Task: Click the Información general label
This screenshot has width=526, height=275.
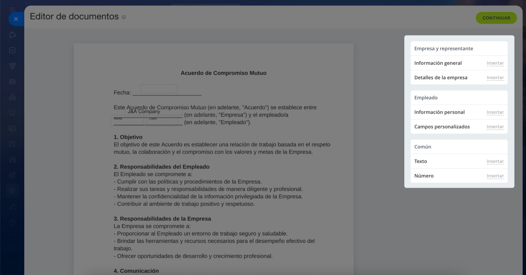Action: pos(438,63)
